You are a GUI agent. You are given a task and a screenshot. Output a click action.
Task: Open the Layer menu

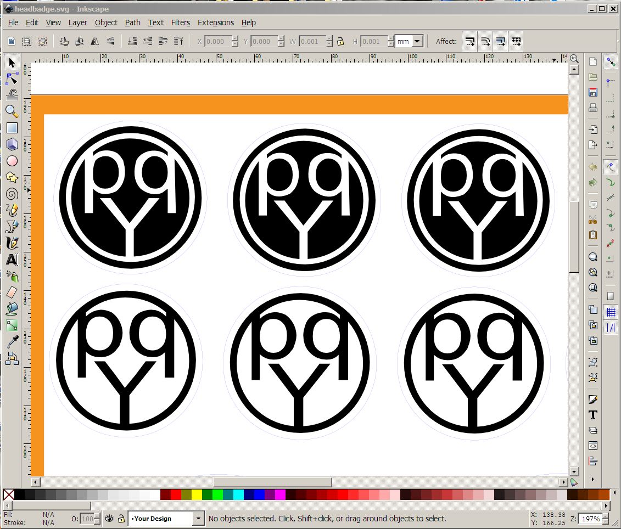pos(77,22)
